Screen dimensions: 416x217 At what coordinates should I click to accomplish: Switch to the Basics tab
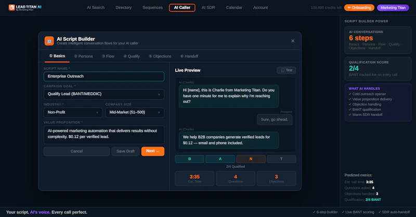pyautogui.click(x=57, y=56)
